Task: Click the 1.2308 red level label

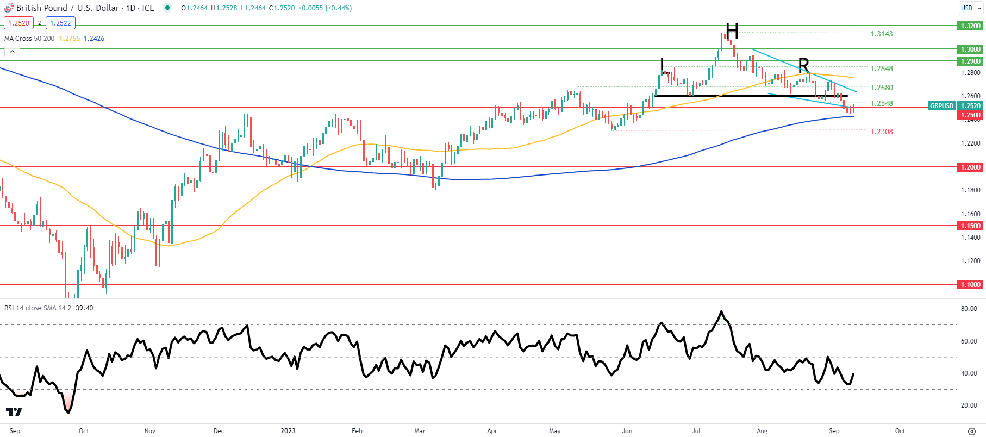Action: pyautogui.click(x=882, y=132)
